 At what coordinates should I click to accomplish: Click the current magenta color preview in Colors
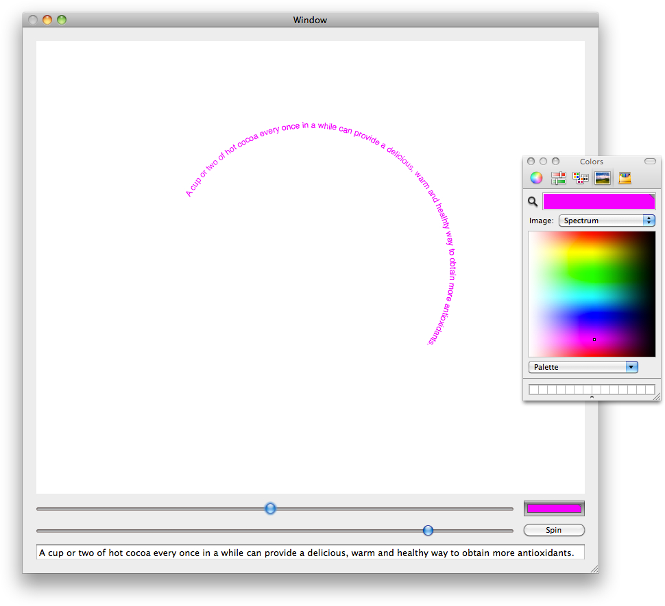coord(598,201)
